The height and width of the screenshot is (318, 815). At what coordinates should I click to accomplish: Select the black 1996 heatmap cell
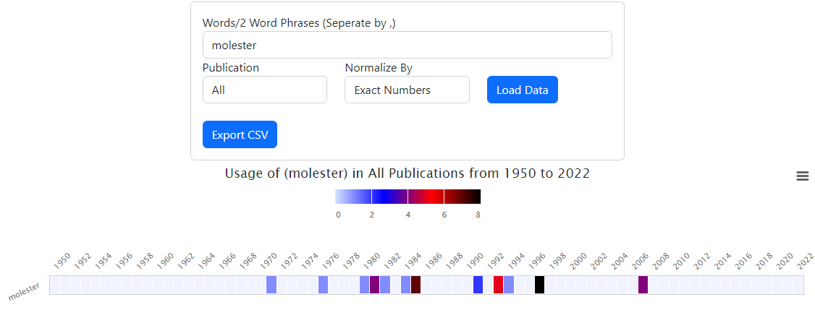(539, 285)
